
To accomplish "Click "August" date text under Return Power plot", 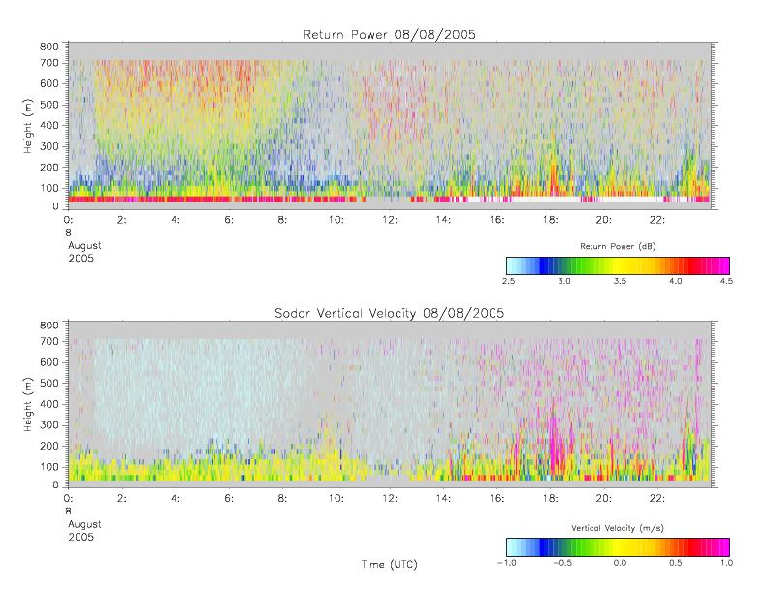I will pos(84,245).
